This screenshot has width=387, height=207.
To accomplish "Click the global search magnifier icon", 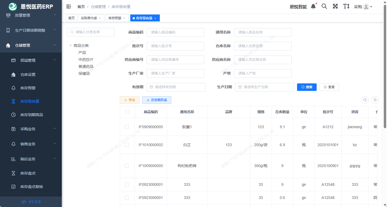I will [x=324, y=6].
